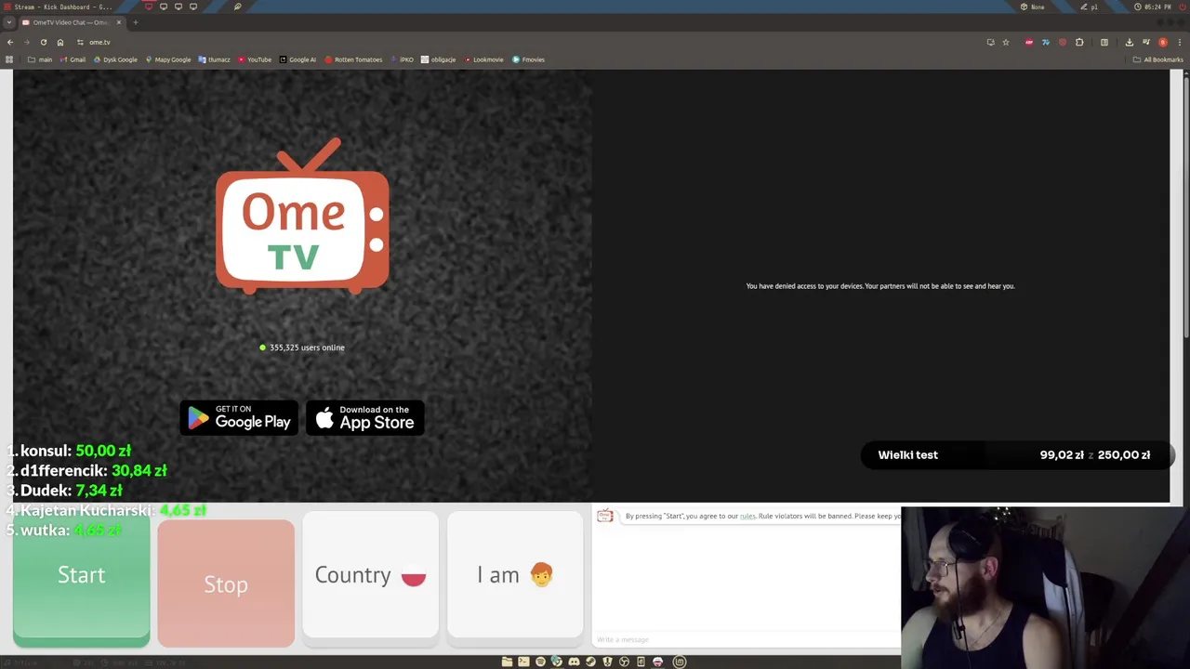Screen dimensions: 1190x669
Task: Close the OmeTV Video Chat tab
Action: click(119, 22)
